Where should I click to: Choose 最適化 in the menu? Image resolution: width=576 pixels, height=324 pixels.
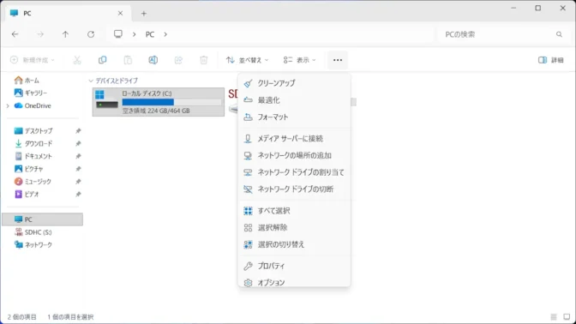[294, 100]
